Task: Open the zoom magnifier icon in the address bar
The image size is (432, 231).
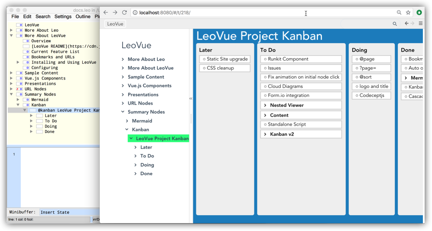Action: coord(399,12)
